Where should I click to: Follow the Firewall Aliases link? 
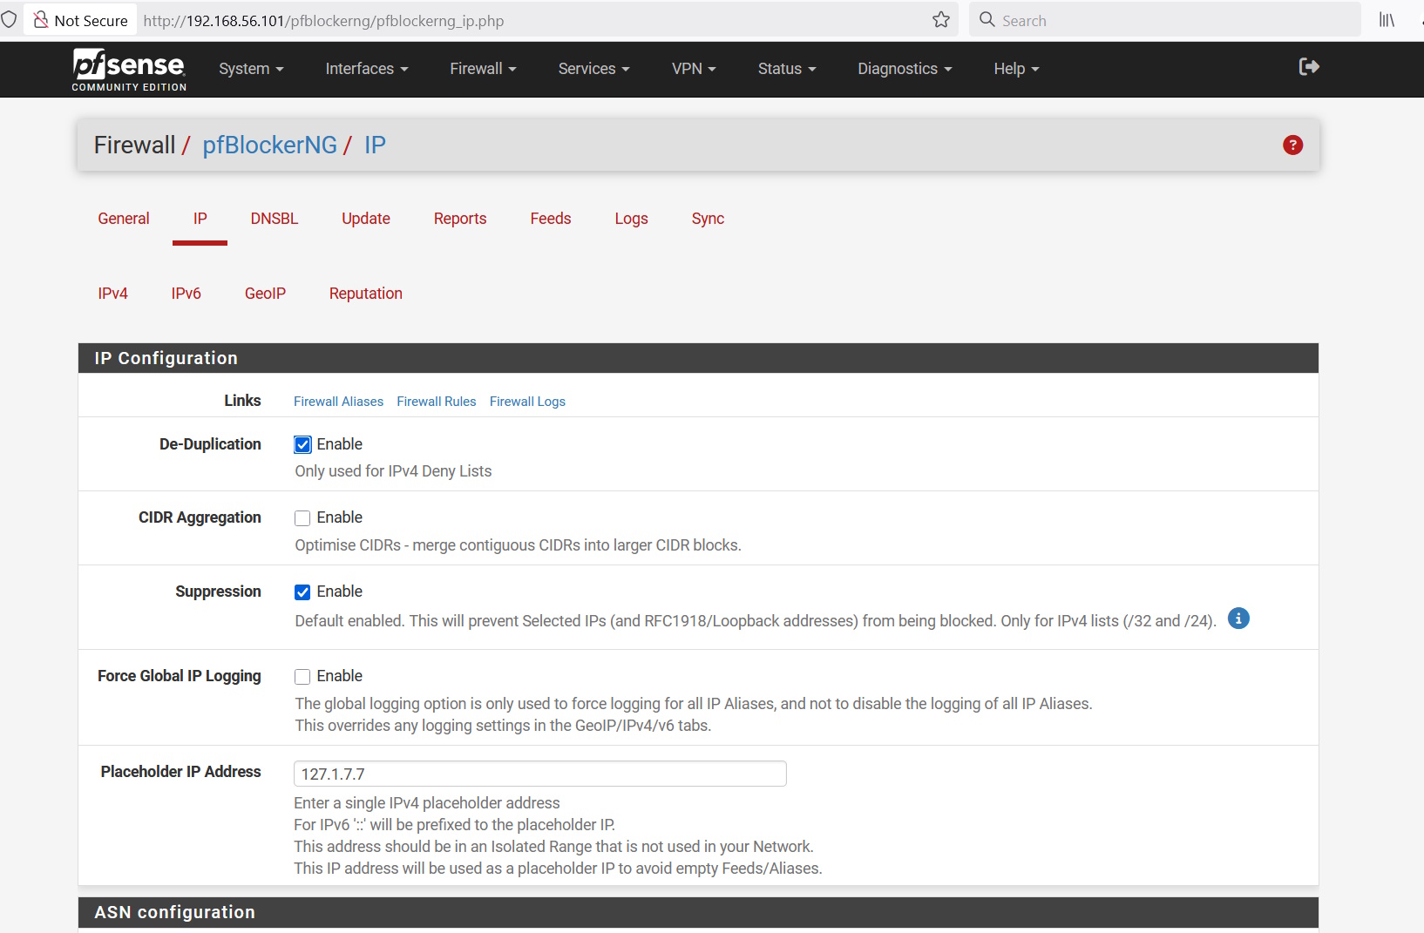coord(338,402)
